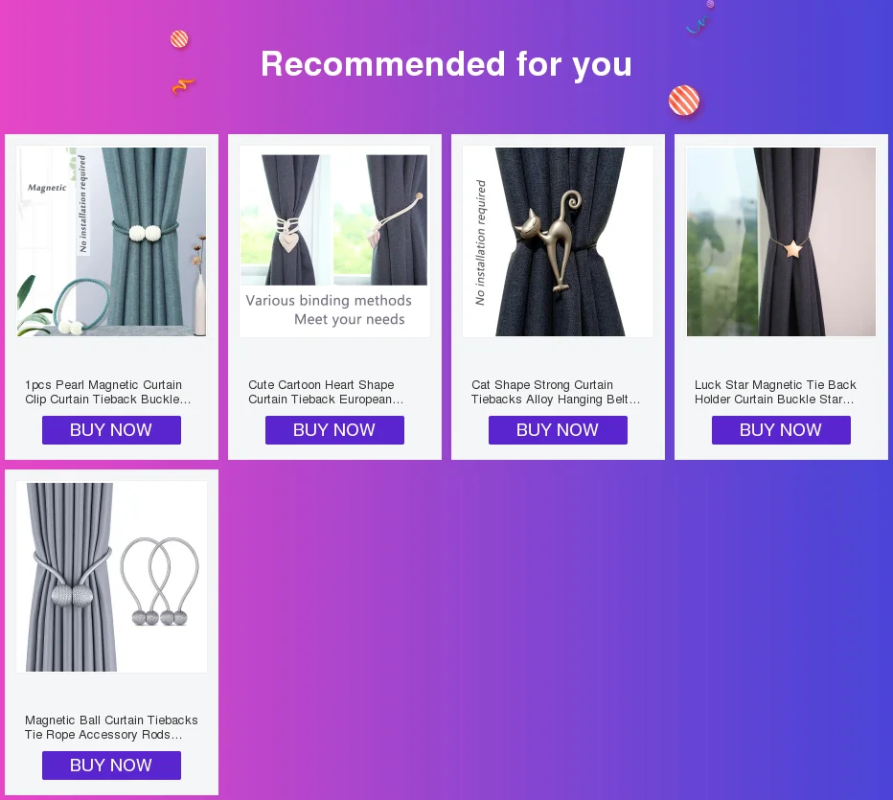Open the 'Luck Star Magnetic Tie Back' title link

[x=775, y=392]
